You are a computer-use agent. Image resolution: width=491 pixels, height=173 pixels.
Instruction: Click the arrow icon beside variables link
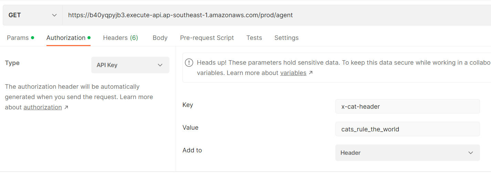click(311, 73)
